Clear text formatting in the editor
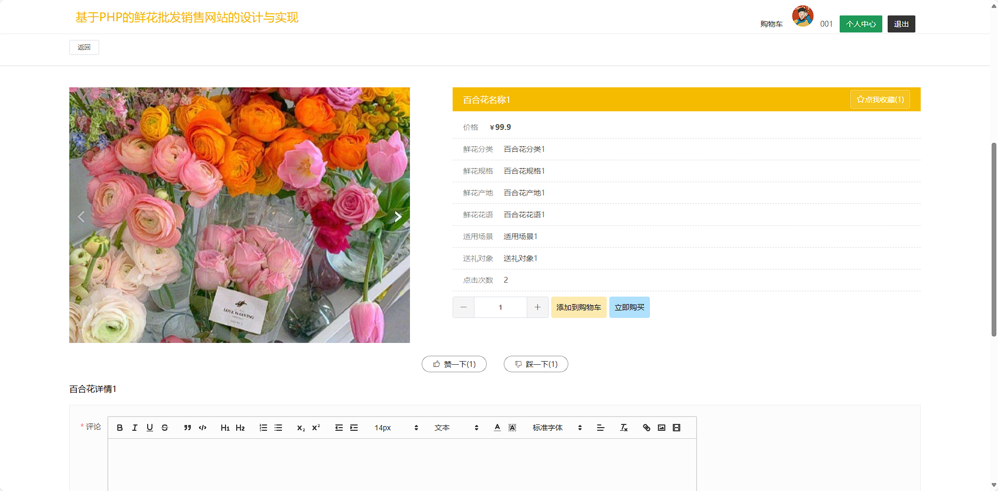Viewport: 998px width, 491px height. tap(624, 428)
